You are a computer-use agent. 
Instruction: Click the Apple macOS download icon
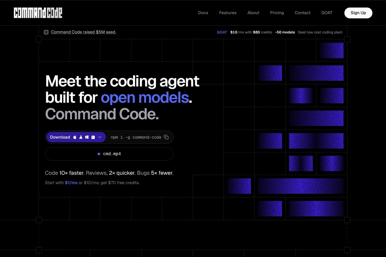tap(75, 137)
